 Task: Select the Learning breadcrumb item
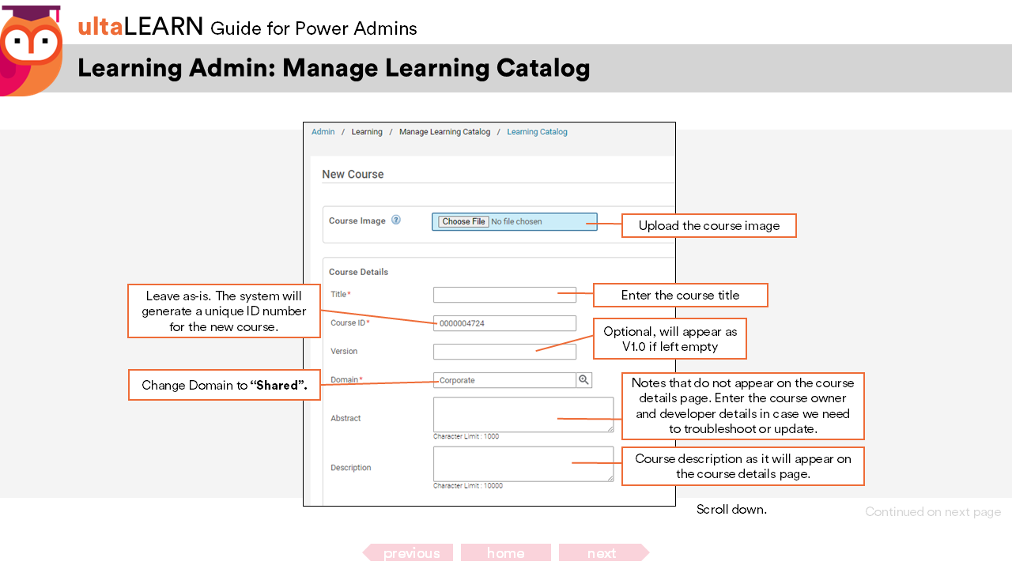(367, 132)
